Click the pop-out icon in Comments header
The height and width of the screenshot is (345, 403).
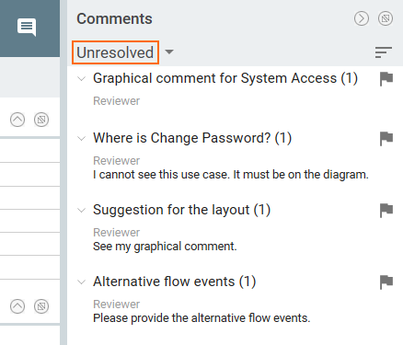pyautogui.click(x=386, y=18)
